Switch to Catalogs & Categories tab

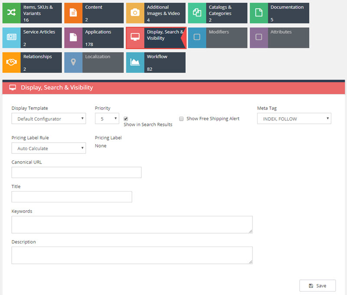pyautogui.click(x=218, y=13)
